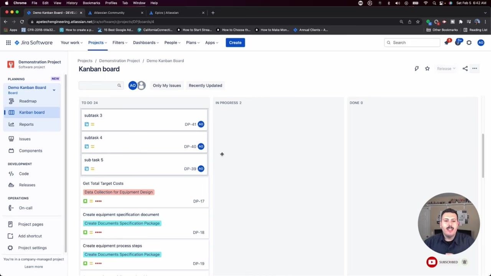This screenshot has height=276, width=491.
Task: Filter board by AO assignee avatar
Action: [133, 85]
